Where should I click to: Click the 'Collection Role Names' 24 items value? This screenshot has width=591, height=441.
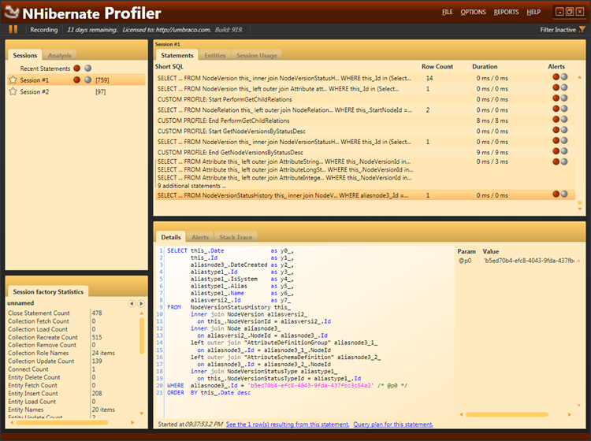(103, 353)
